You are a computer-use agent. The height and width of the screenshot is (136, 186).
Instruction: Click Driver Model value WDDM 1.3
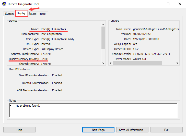coord(139,59)
